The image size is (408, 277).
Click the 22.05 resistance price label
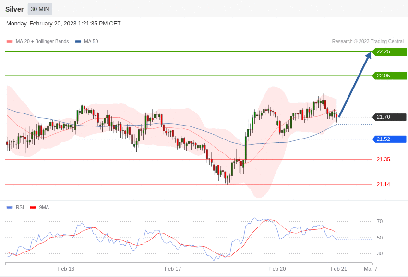click(x=390, y=76)
